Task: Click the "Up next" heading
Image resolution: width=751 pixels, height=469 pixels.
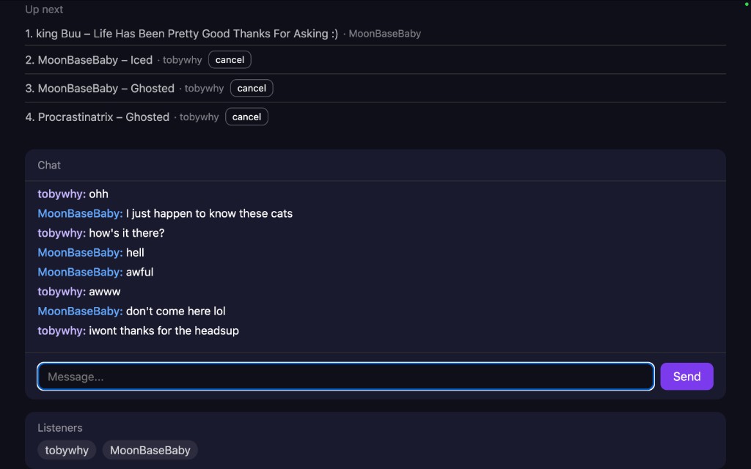Action: point(44,10)
